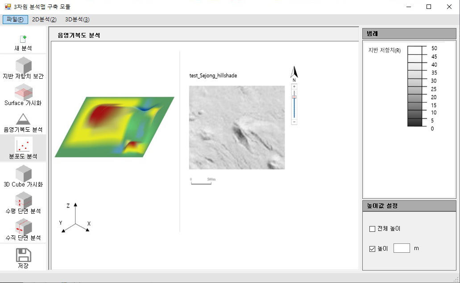The image size is (460, 283).
Task: Select the 수평 단면 분석 icon
Action: [x=23, y=200]
